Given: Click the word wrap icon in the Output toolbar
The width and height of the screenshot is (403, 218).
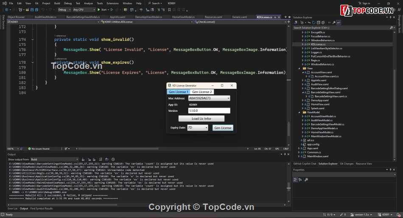Looking at the screenshot, I should tap(106, 159).
